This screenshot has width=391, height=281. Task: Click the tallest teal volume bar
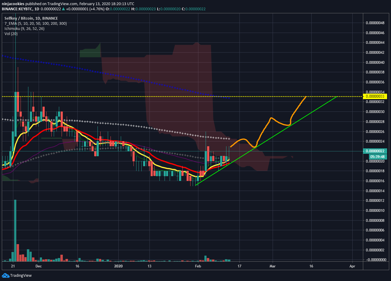pyautogui.click(x=15, y=231)
